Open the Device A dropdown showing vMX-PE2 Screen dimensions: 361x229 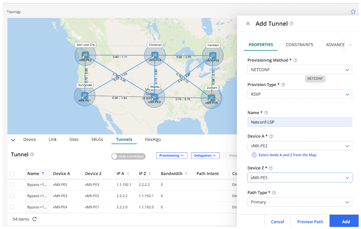(x=300, y=146)
